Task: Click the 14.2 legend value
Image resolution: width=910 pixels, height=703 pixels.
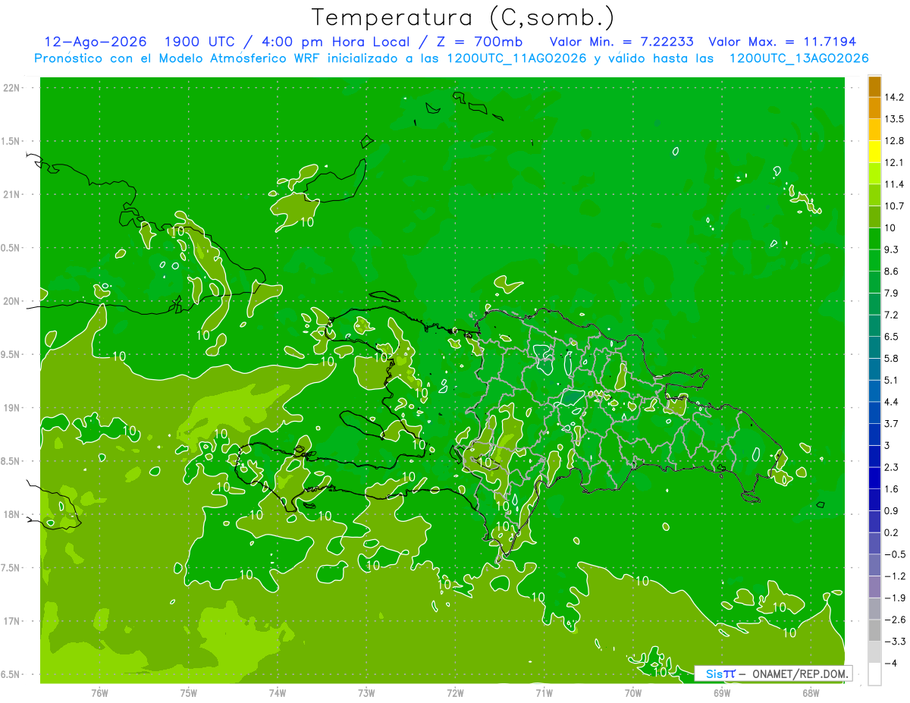Action: pyautogui.click(x=894, y=97)
